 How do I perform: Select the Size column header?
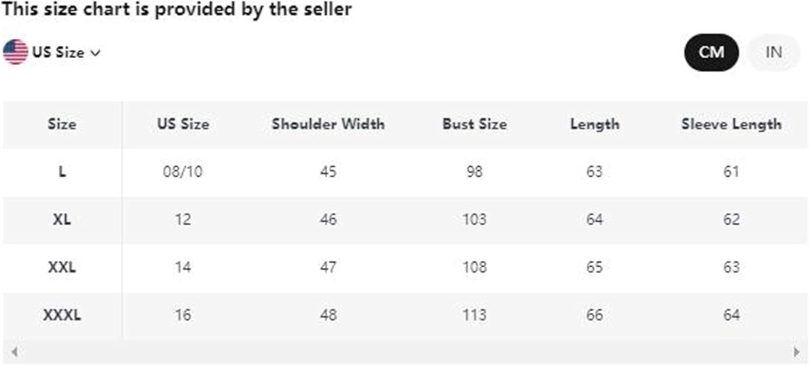point(61,124)
